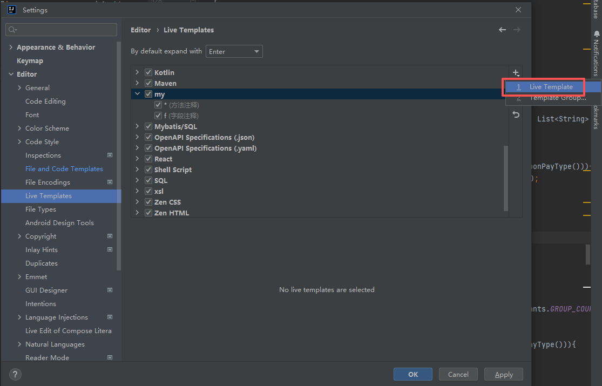602x386 pixels.
Task: Expand the Natural Languages node
Action: pyautogui.click(x=19, y=344)
